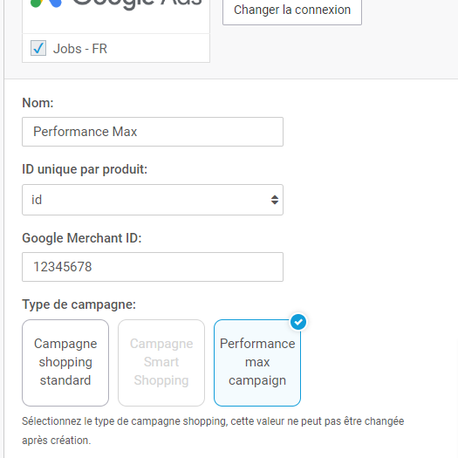This screenshot has width=458, height=458.
Task: Click the selected value id in dropdown
Action: (37, 200)
